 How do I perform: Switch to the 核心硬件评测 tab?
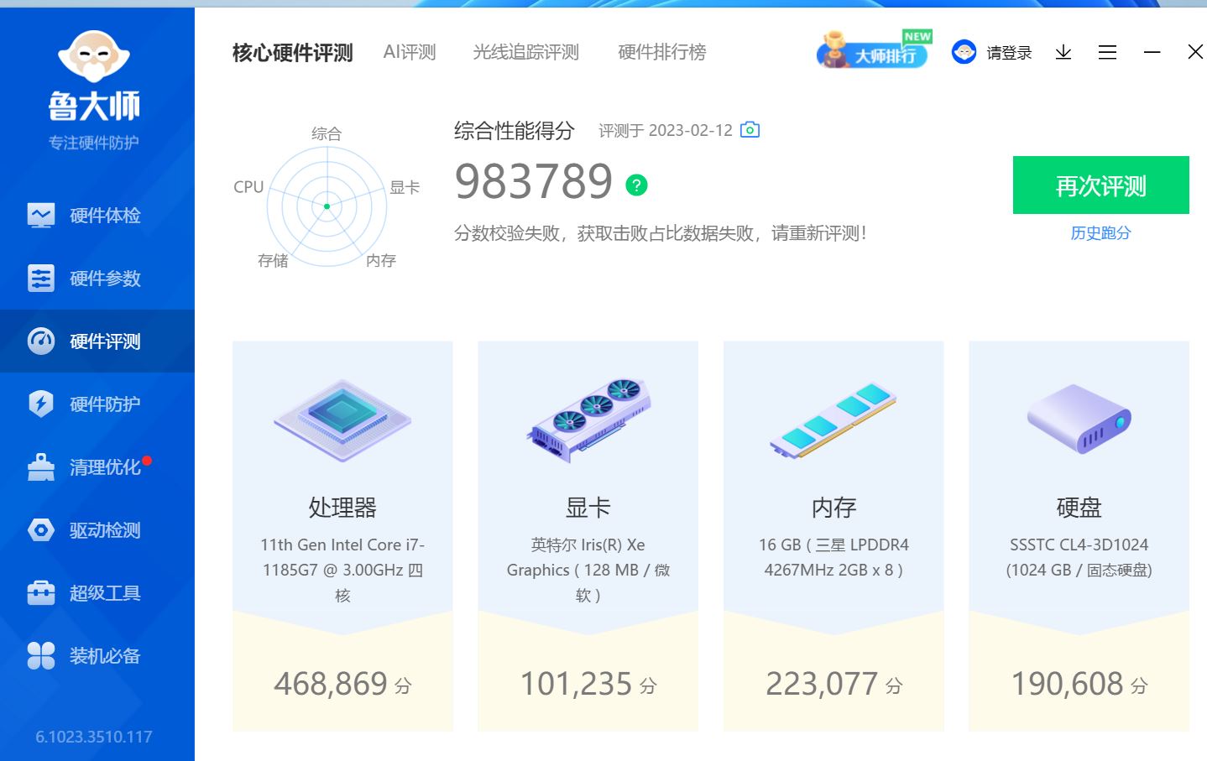292,53
